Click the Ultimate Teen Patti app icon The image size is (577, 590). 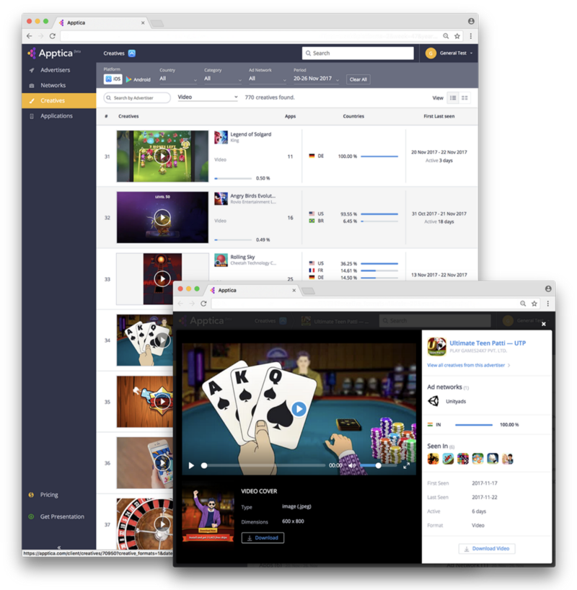coord(436,346)
